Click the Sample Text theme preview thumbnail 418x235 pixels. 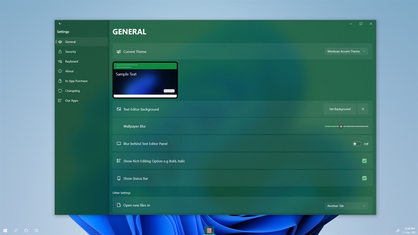(145, 80)
